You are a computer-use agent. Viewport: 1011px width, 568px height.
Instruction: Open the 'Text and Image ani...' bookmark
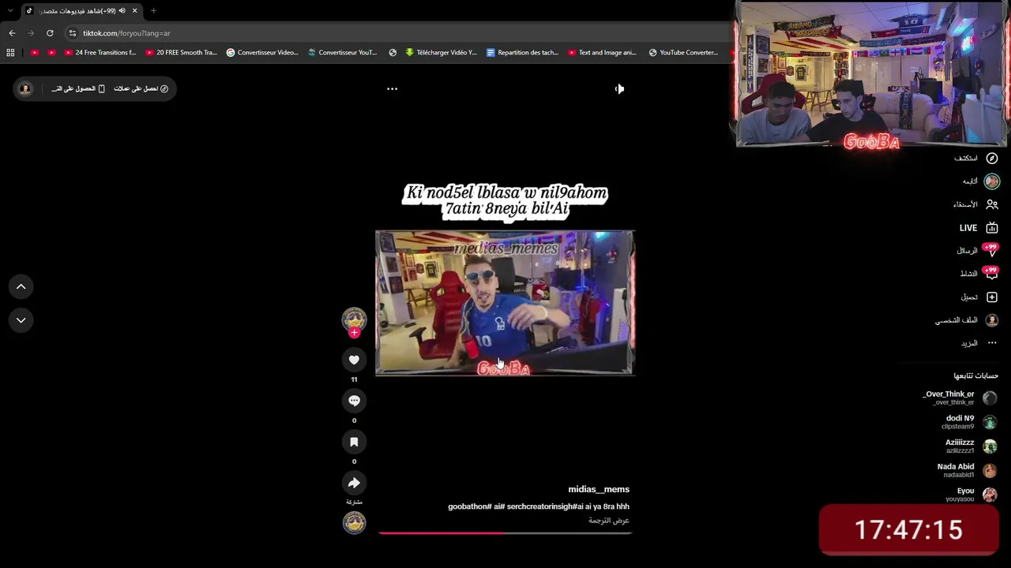tap(602, 53)
